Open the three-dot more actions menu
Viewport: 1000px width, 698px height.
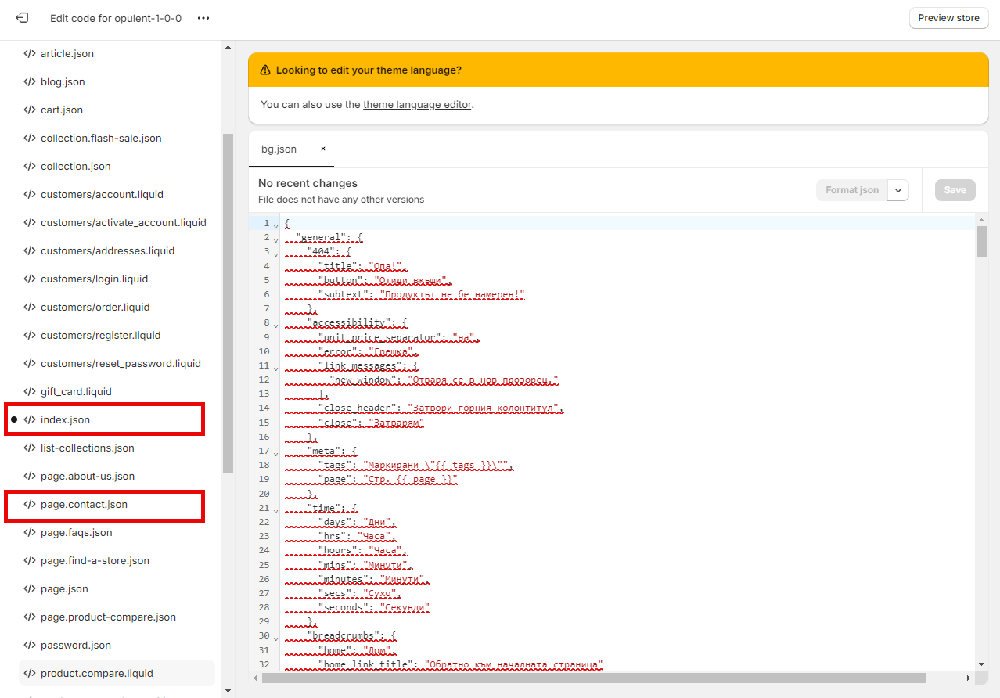click(203, 18)
